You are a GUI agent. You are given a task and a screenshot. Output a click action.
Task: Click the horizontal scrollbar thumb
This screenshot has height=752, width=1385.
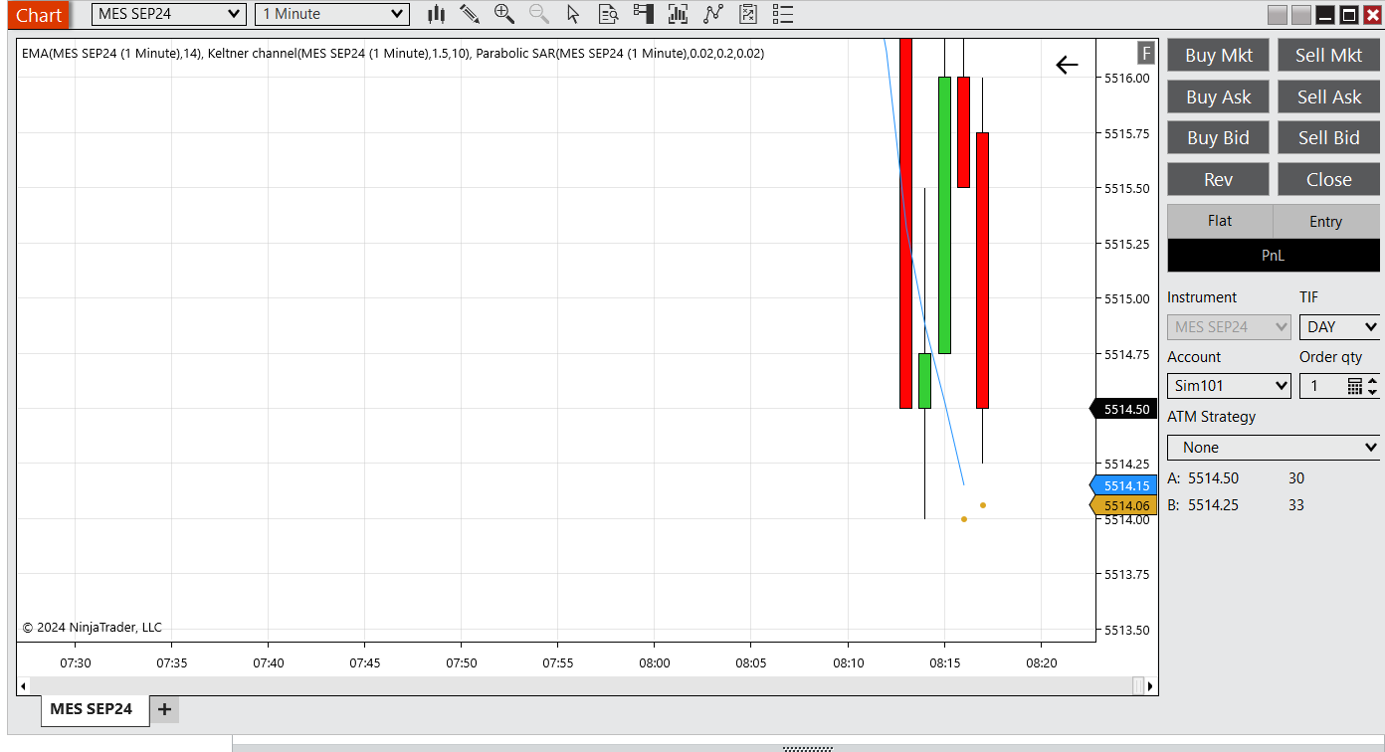pos(1138,686)
